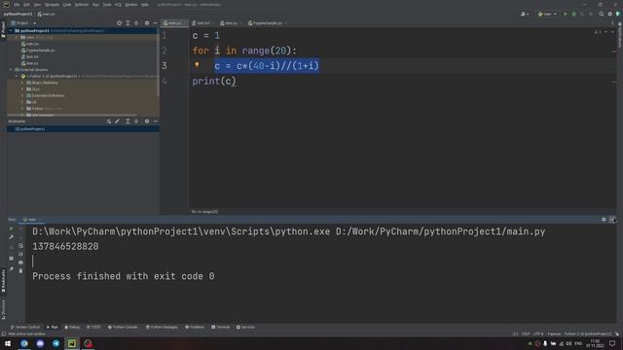Open Bookmarks panel options gear

tap(147, 122)
